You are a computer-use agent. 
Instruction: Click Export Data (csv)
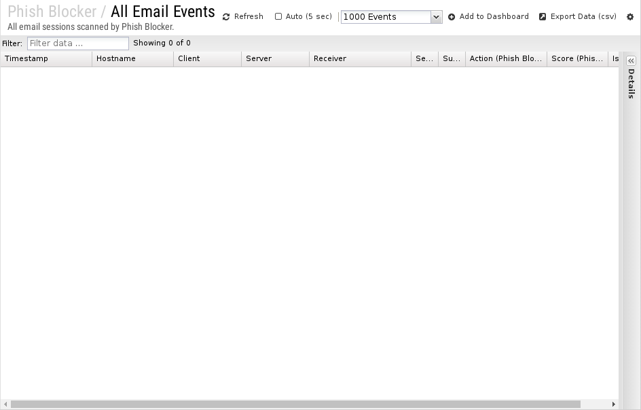[578, 17]
